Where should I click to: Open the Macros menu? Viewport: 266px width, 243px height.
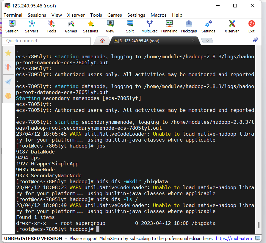pyautogui.click(x=159, y=15)
